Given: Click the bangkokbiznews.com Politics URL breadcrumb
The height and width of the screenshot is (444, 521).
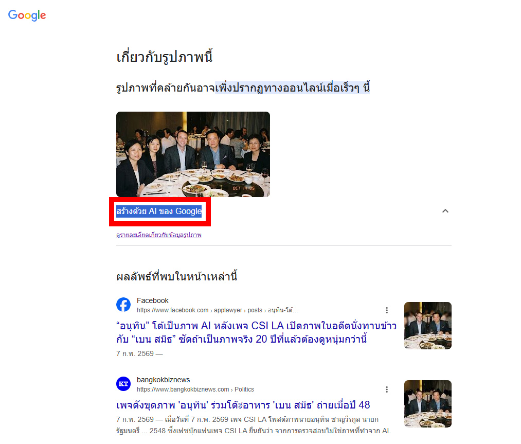Looking at the screenshot, I should coord(195,389).
